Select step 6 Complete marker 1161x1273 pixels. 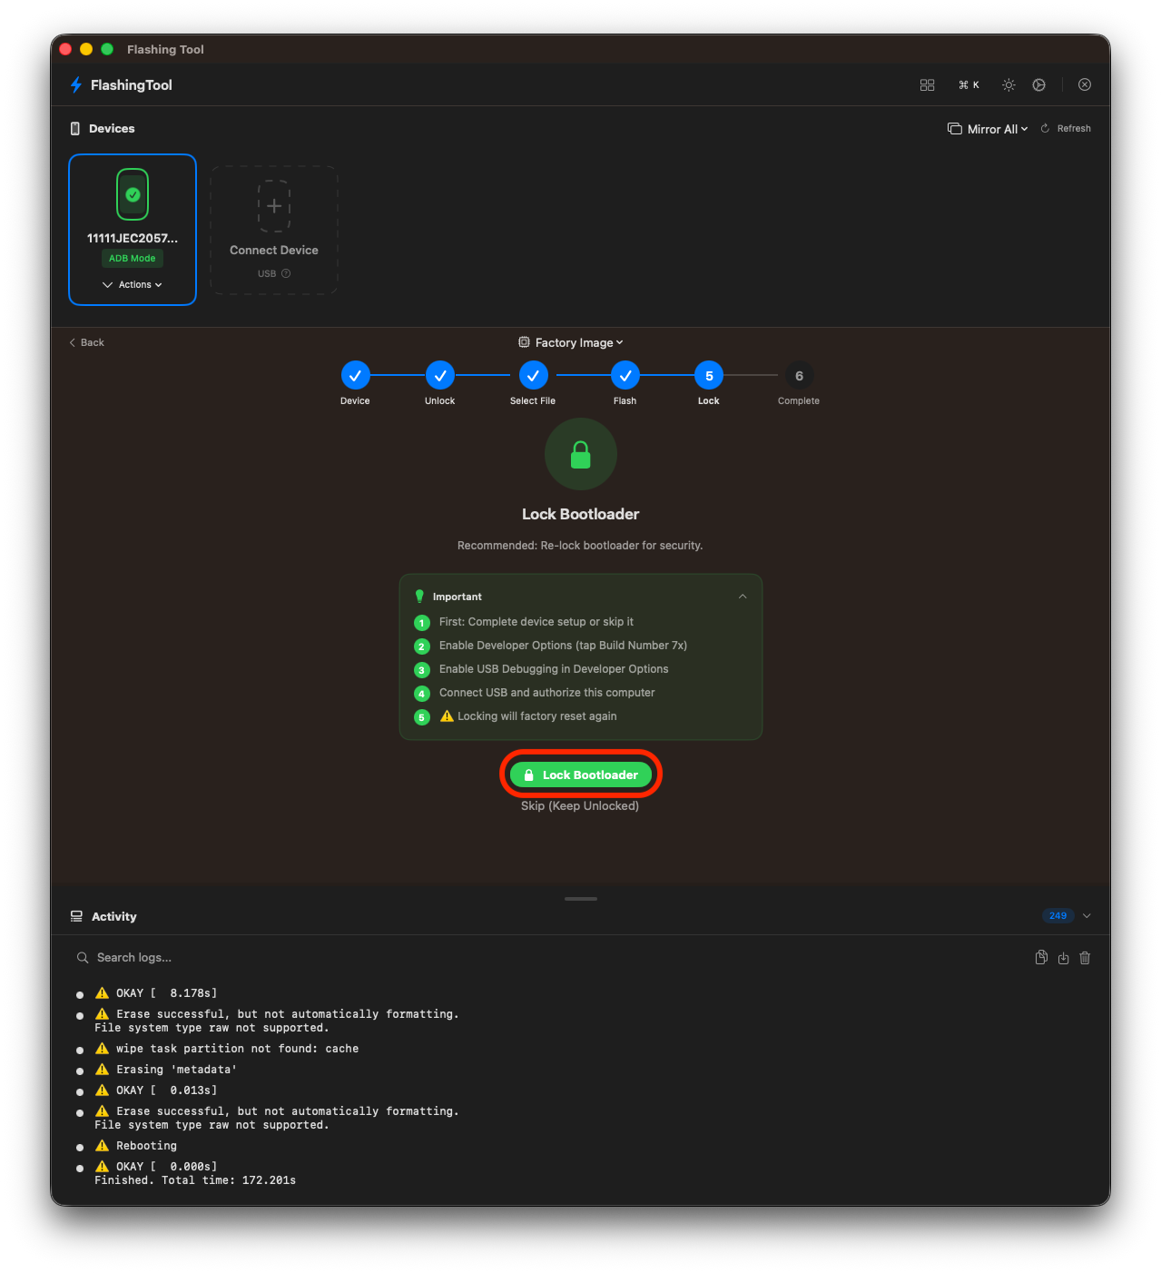799,375
